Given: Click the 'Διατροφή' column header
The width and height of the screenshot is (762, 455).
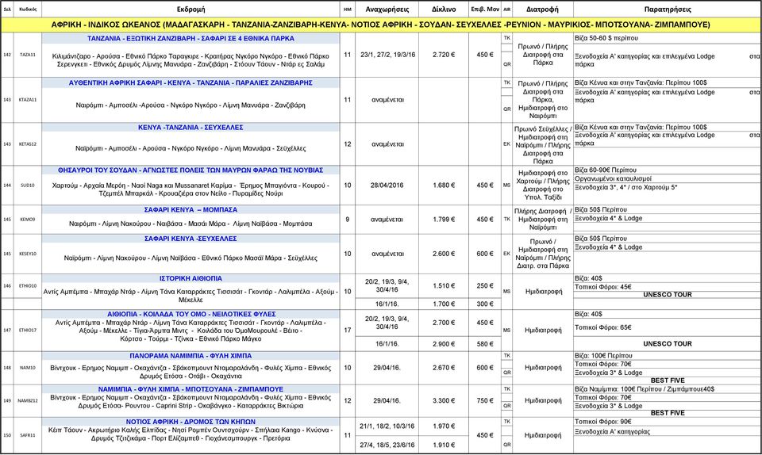Looking at the screenshot, I should [542, 10].
